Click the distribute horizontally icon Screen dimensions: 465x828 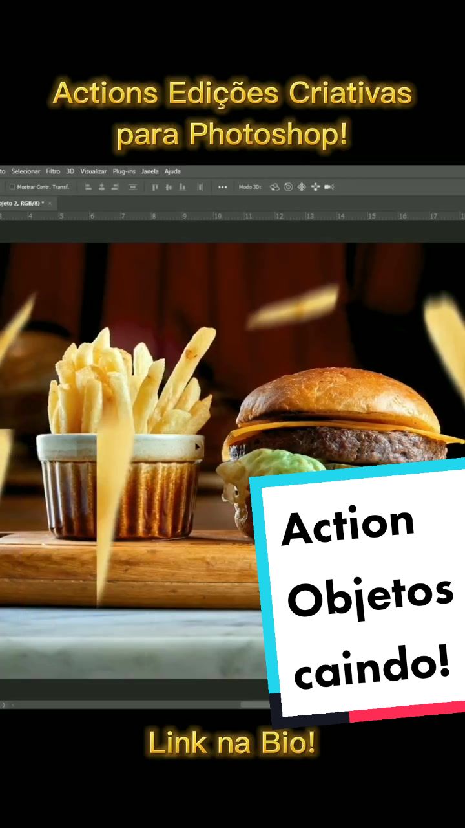click(200, 187)
